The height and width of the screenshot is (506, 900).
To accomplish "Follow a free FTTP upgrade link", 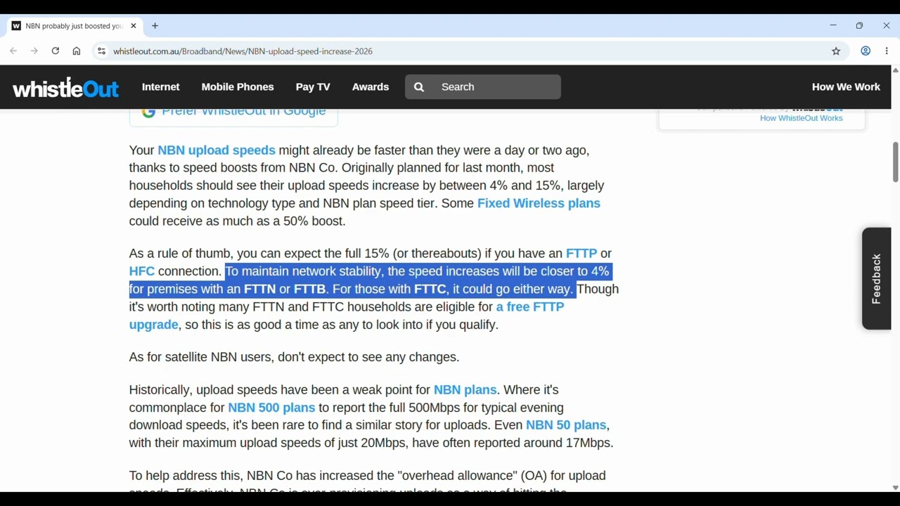I will pyautogui.click(x=530, y=307).
